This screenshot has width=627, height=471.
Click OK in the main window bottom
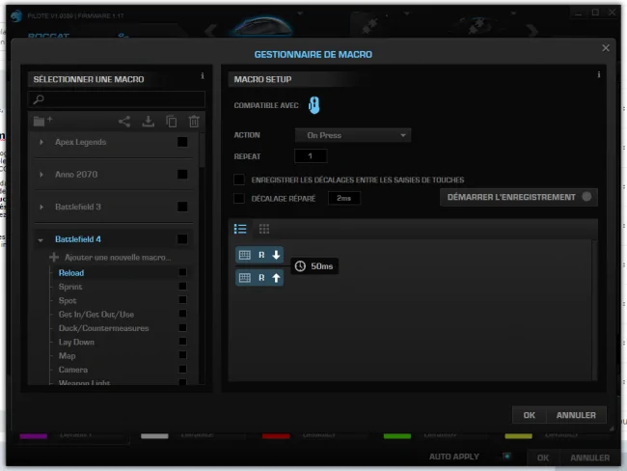click(543, 457)
